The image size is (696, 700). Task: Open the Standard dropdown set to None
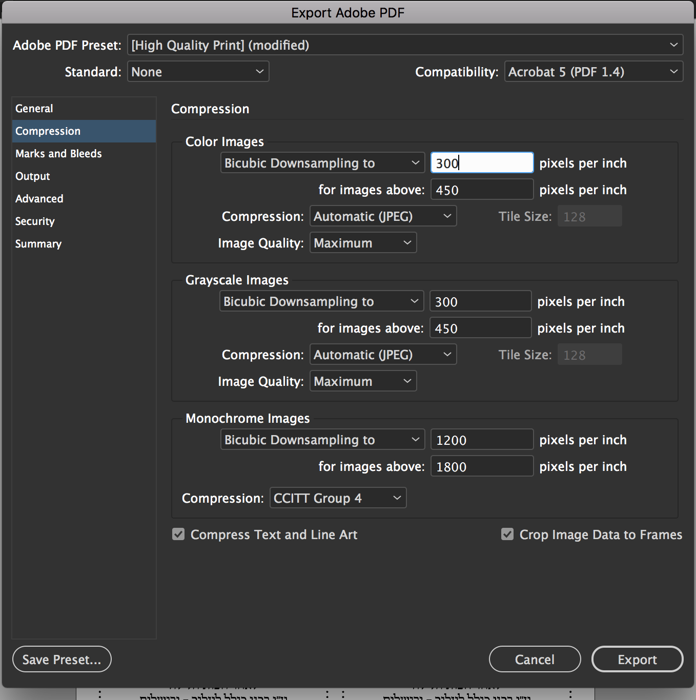198,72
